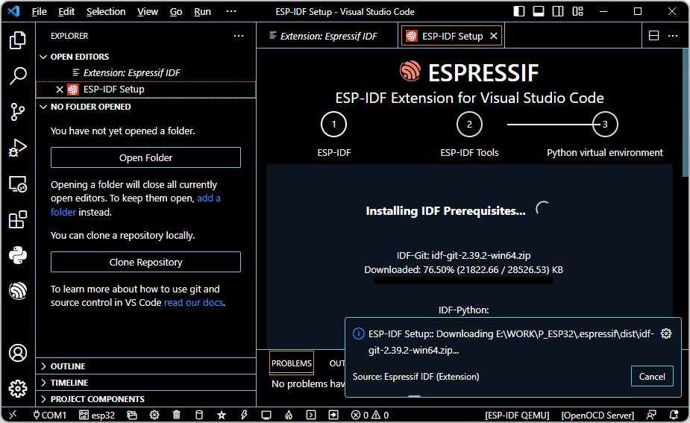This screenshot has height=423, width=690.
Task: Close the ESP-IDF Setup tab
Action: coord(494,36)
